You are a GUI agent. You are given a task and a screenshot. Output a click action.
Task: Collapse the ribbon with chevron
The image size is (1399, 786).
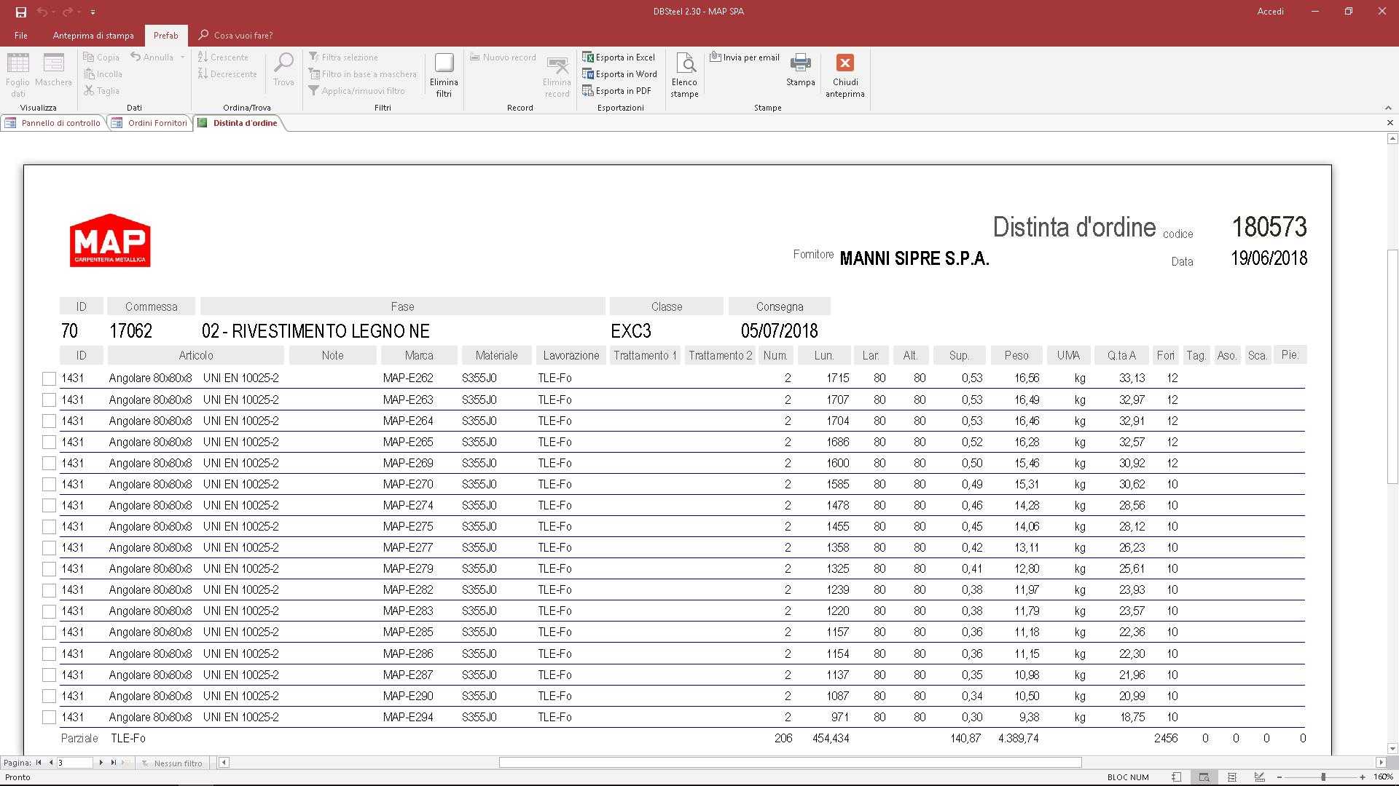tap(1388, 108)
